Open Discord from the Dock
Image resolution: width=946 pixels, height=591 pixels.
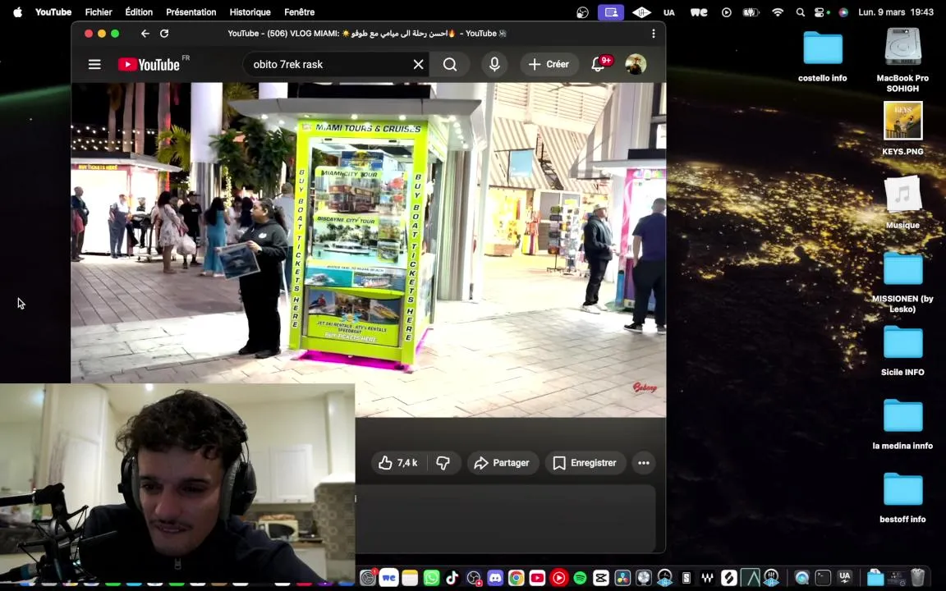494,578
